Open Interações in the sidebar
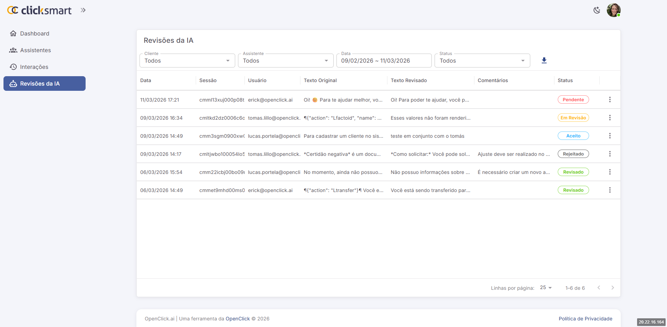667x327 pixels. point(34,67)
